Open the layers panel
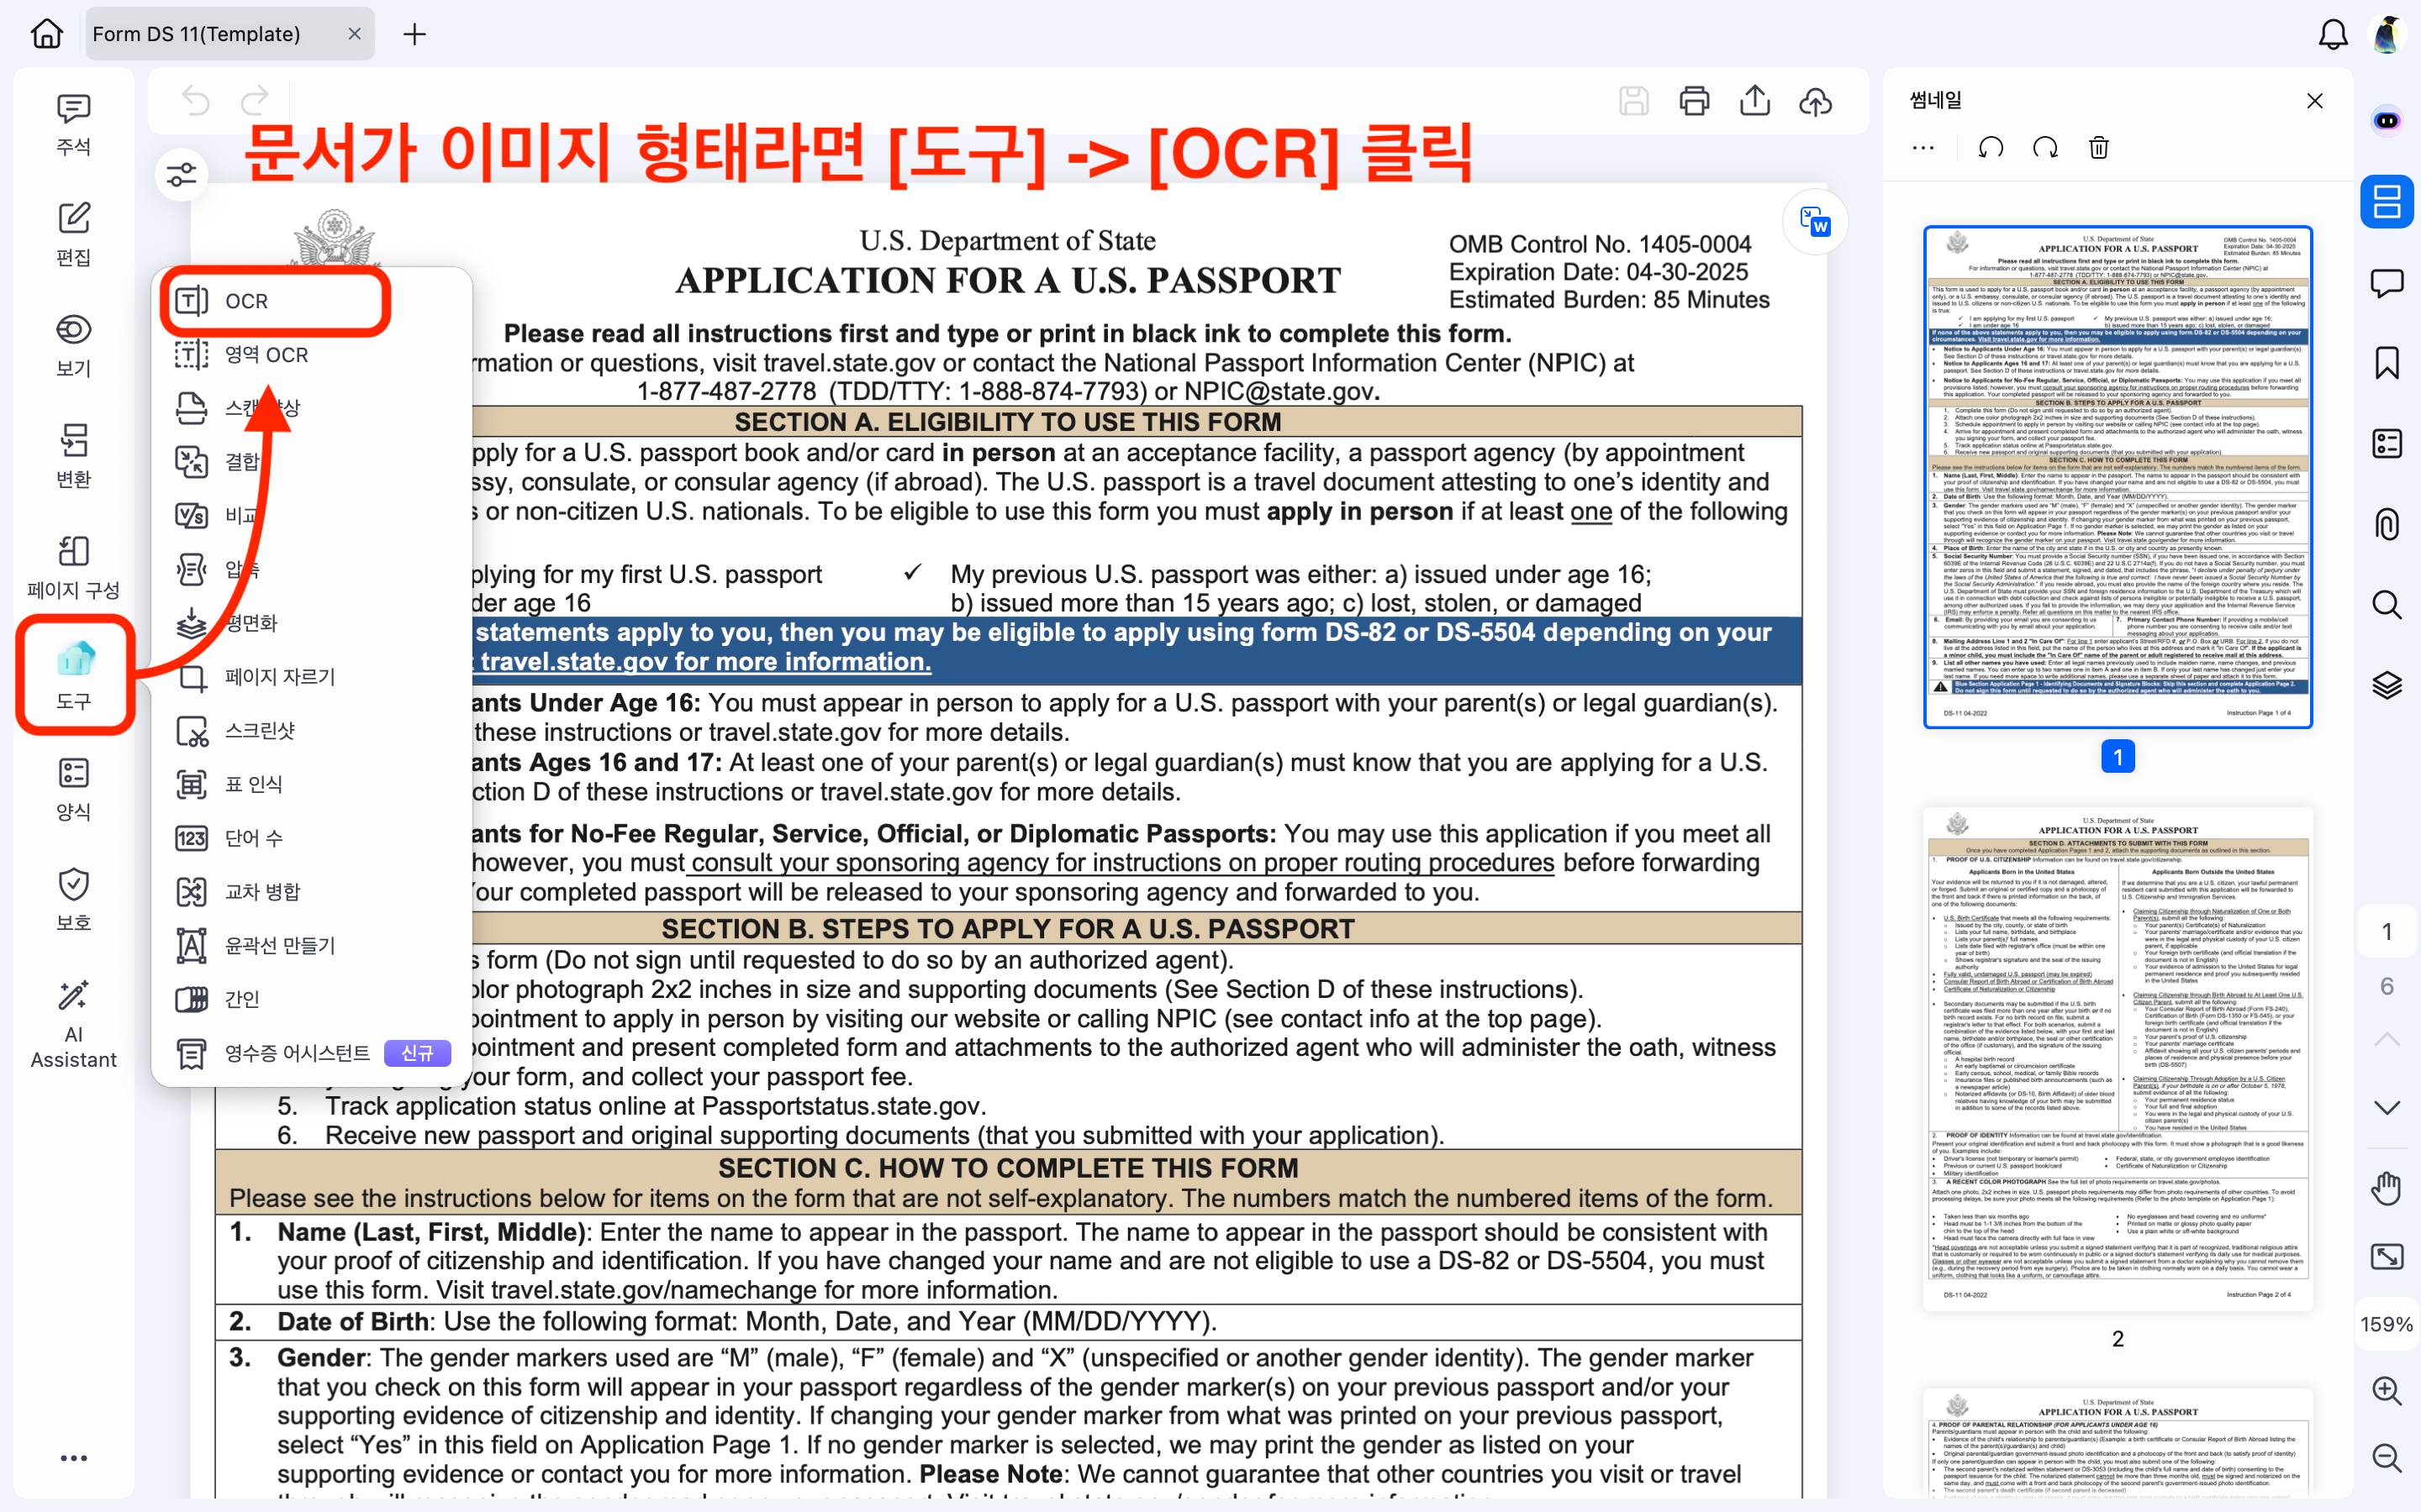 (x=2387, y=685)
